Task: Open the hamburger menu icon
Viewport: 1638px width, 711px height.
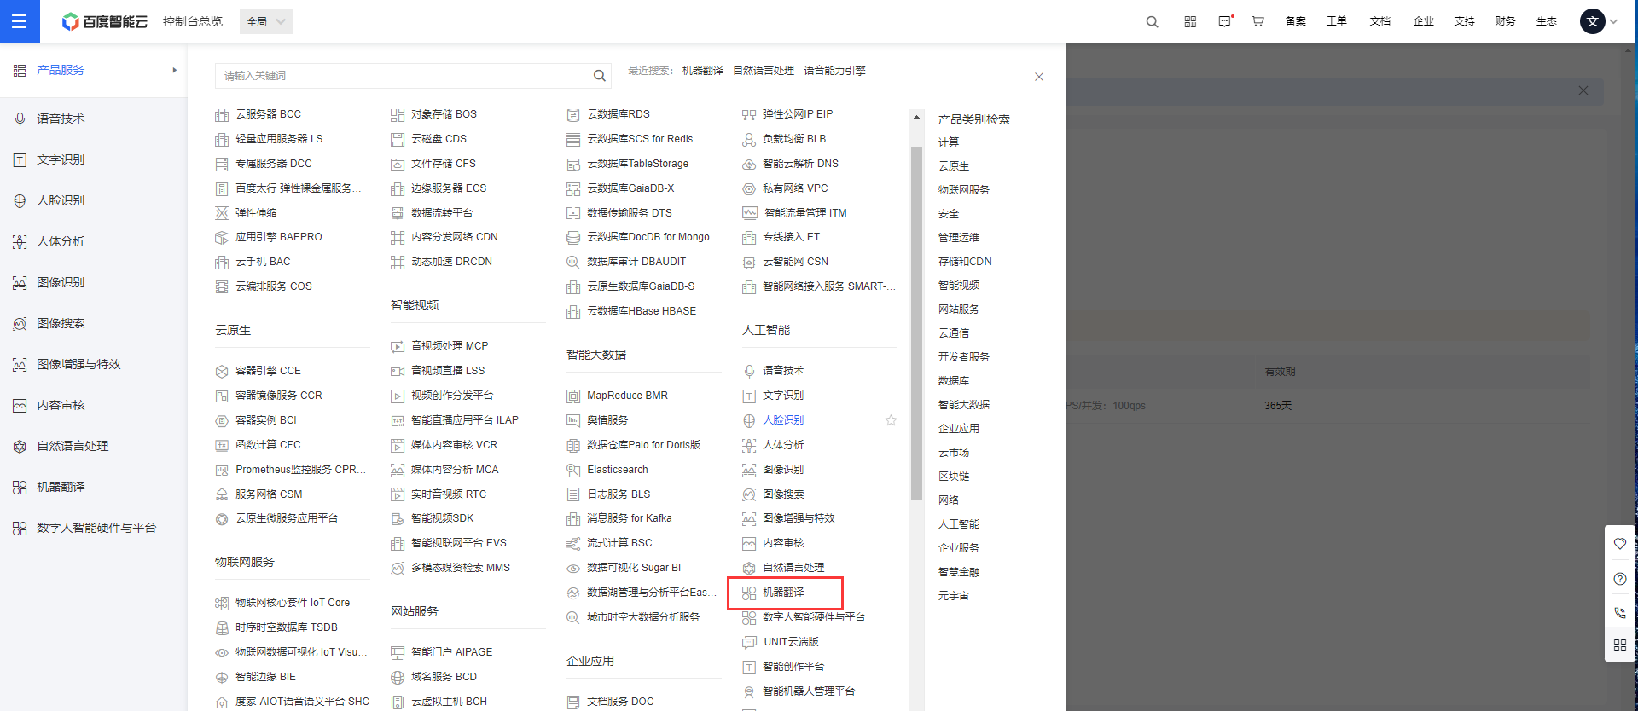Action: [19, 21]
